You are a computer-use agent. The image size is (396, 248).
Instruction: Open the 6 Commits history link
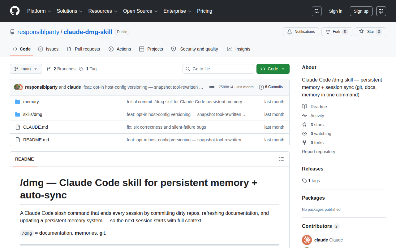click(271, 87)
